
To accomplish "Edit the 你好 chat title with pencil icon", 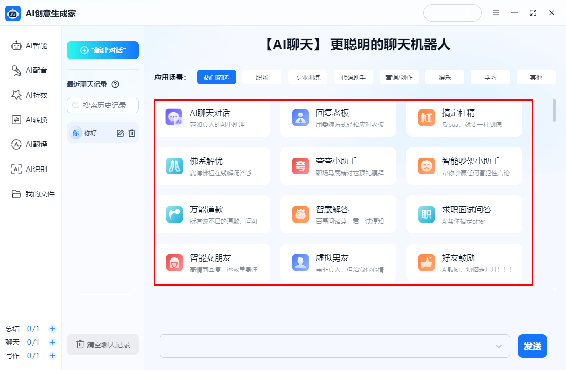I will point(119,133).
